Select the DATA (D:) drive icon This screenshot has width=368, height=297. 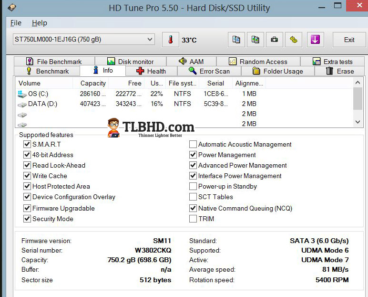[22, 105]
